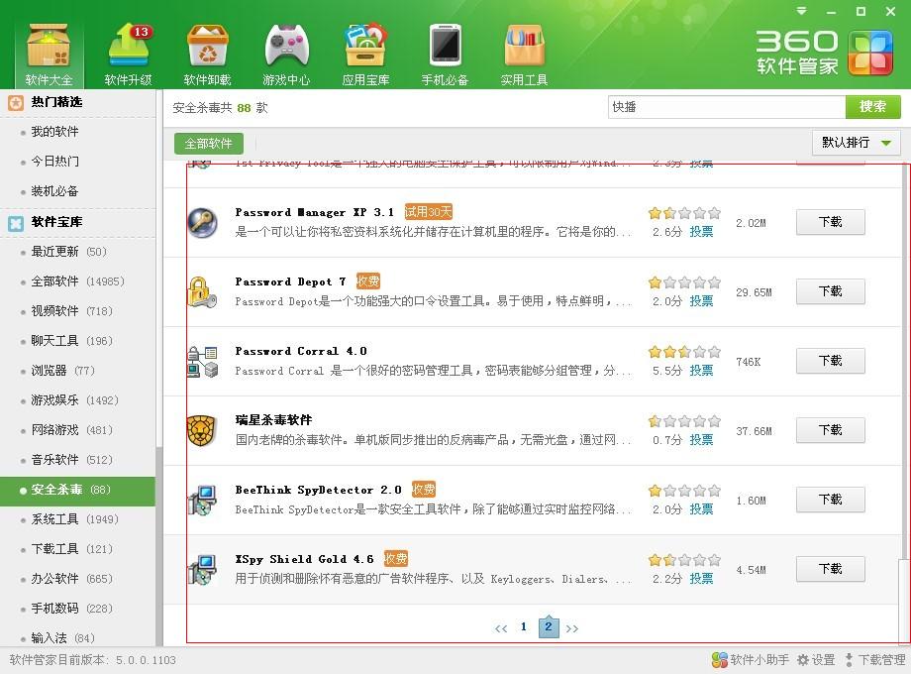Click 投票 link for Password Manager XP
The height and width of the screenshot is (674, 911).
coord(701,232)
